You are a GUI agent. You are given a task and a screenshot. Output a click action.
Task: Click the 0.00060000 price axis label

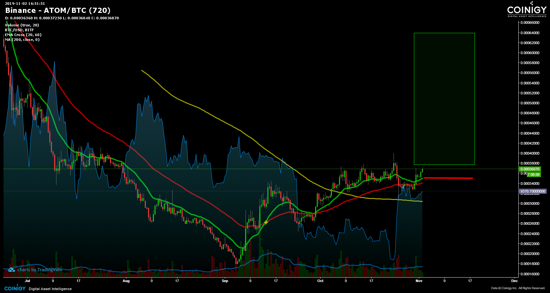(x=530, y=53)
